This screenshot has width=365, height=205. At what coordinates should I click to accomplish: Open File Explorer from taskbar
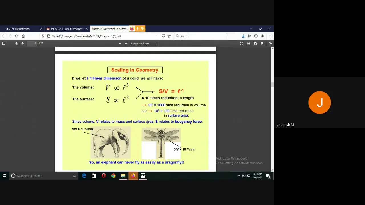point(123,176)
